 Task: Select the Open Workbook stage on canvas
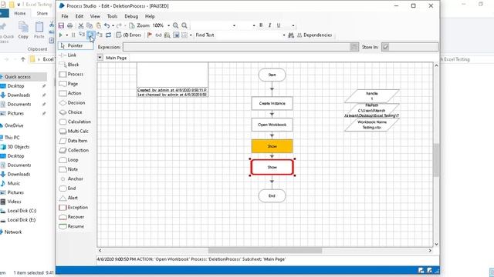point(272,125)
